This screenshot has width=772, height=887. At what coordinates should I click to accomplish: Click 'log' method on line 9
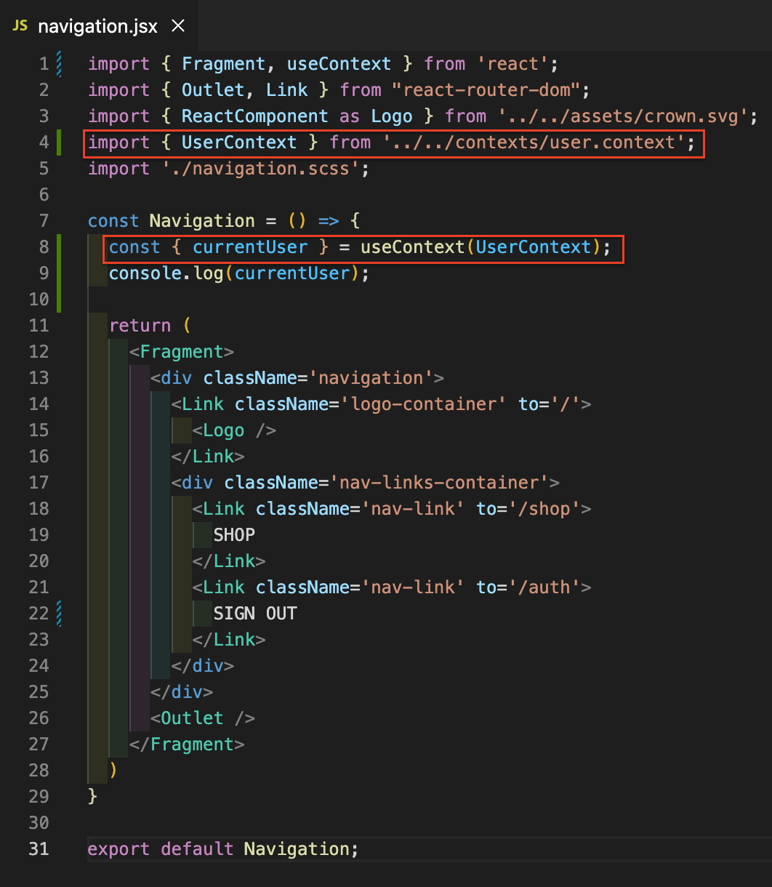click(207, 273)
